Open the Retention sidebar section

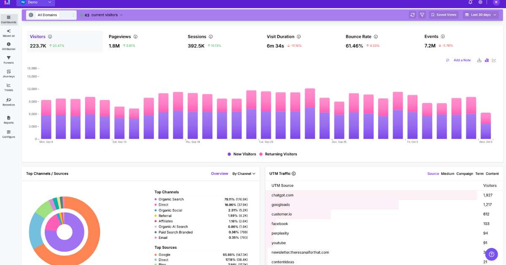[x=8, y=102]
